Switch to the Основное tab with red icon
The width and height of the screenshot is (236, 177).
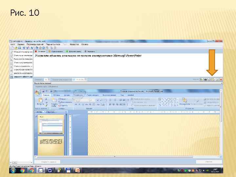[40, 51]
